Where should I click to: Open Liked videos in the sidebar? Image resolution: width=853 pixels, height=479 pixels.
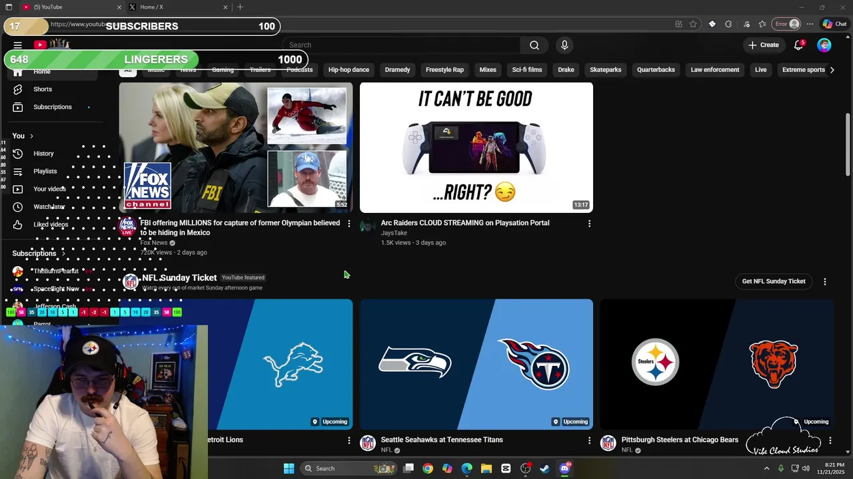(x=51, y=225)
